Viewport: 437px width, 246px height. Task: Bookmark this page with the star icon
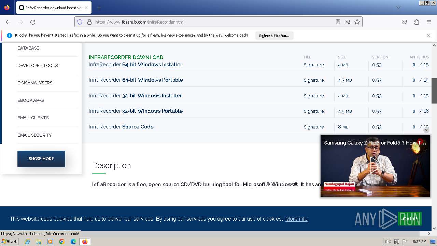tap(357, 22)
